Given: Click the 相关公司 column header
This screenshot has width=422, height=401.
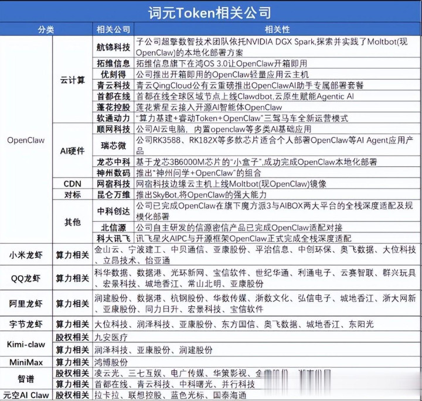Looking at the screenshot, I should (113, 29).
